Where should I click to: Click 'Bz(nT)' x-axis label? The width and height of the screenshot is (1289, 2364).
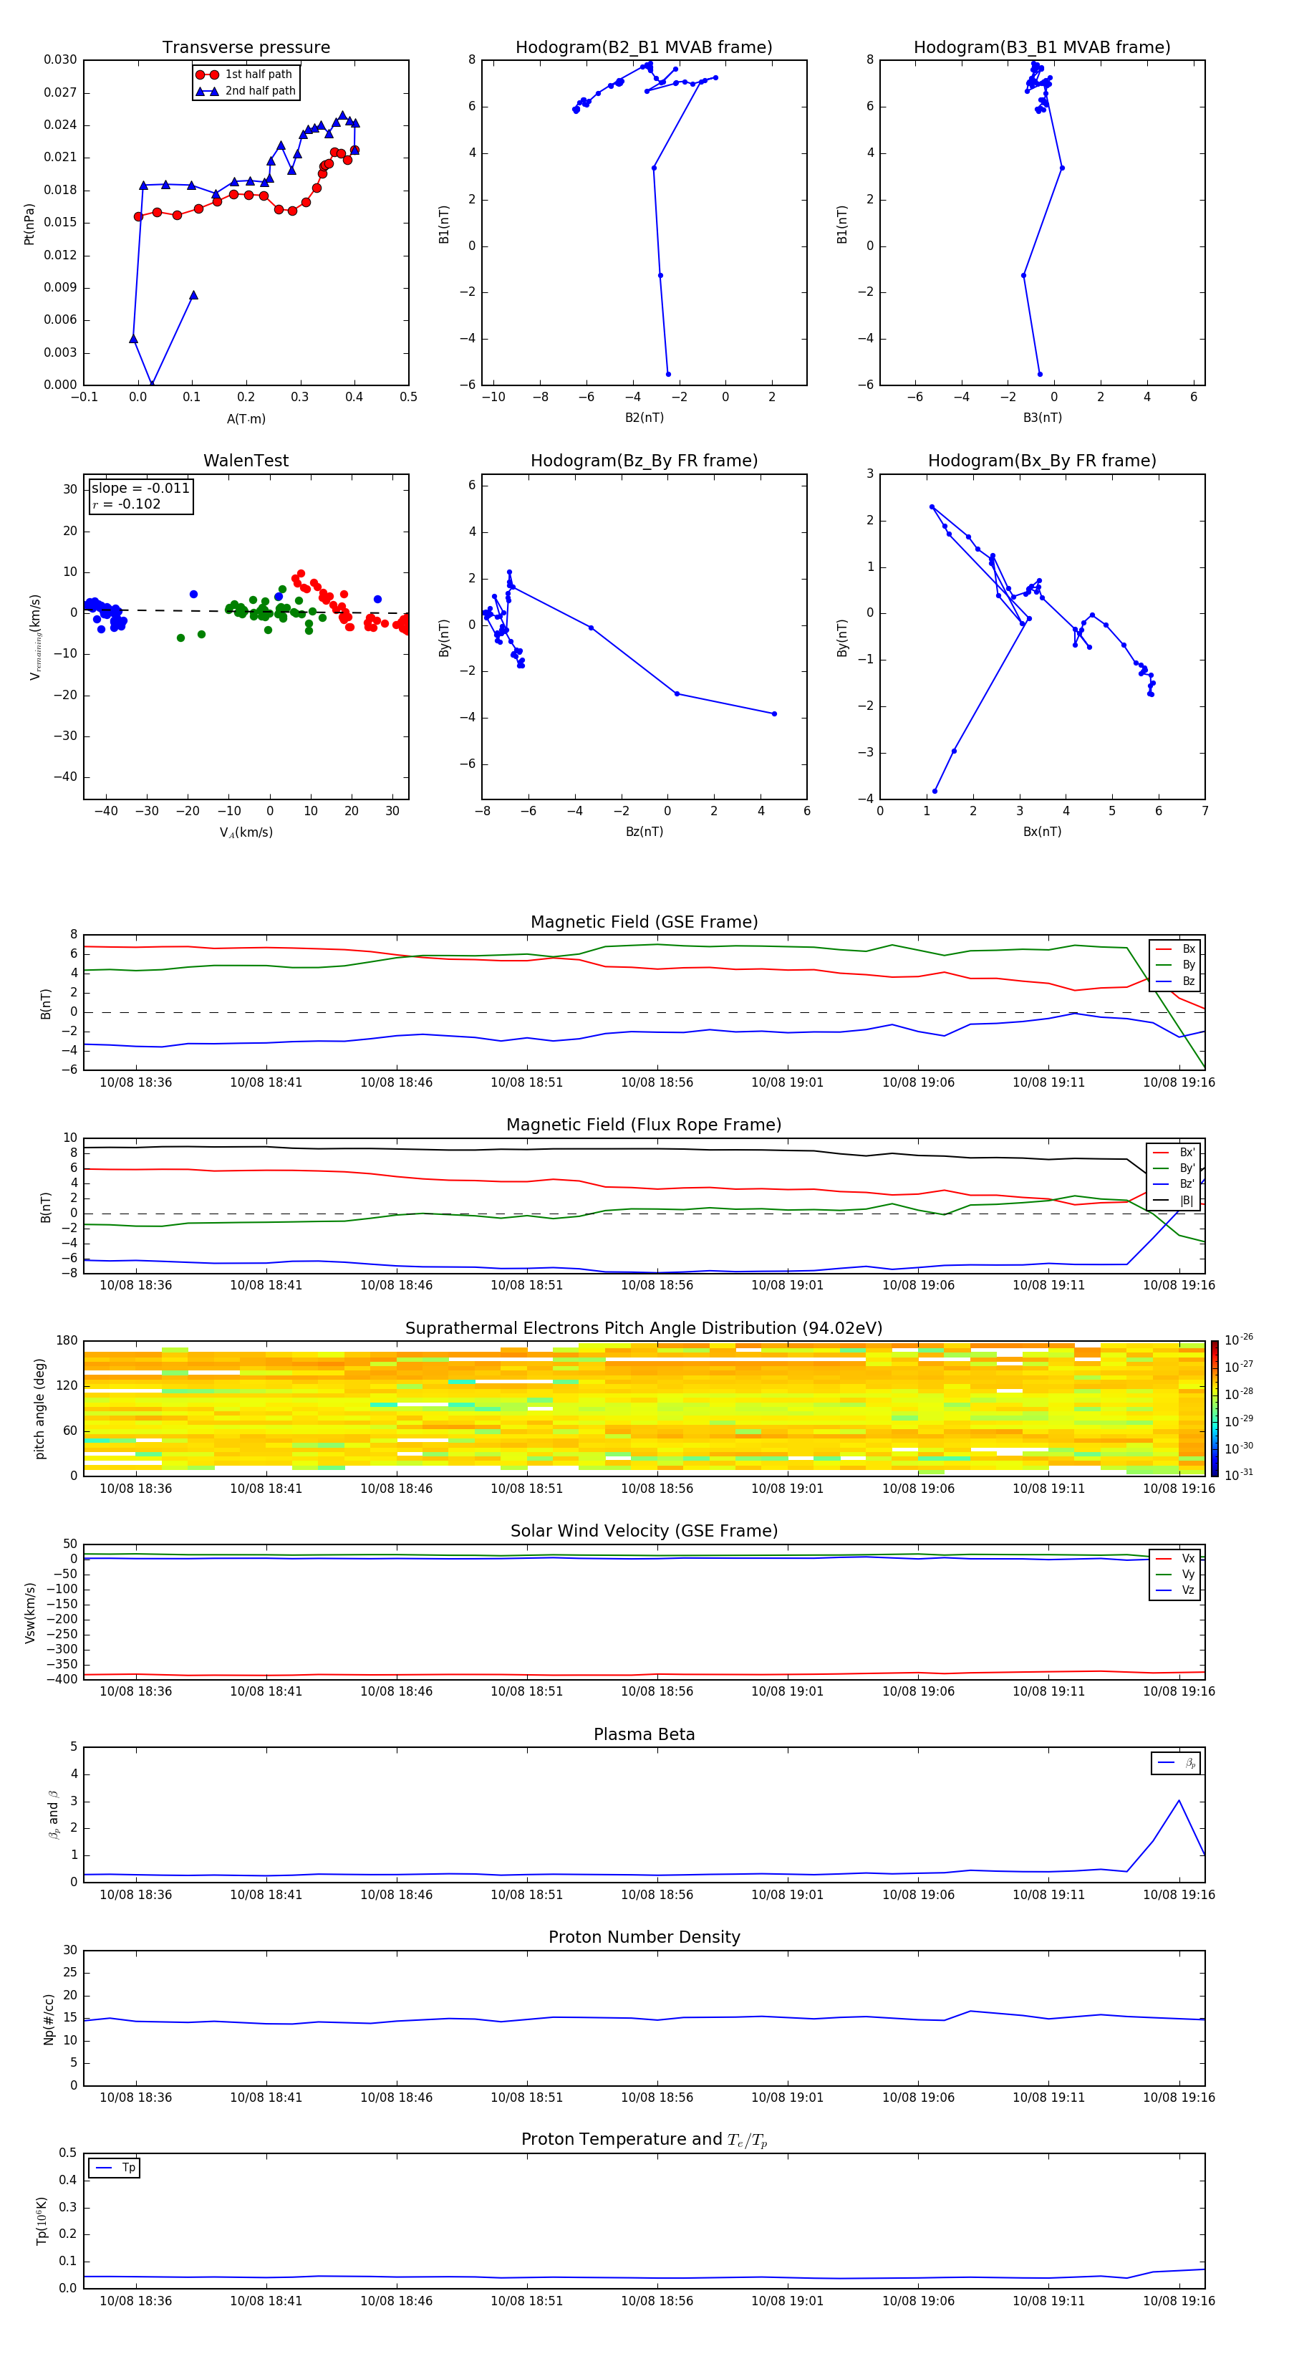coord(644,832)
